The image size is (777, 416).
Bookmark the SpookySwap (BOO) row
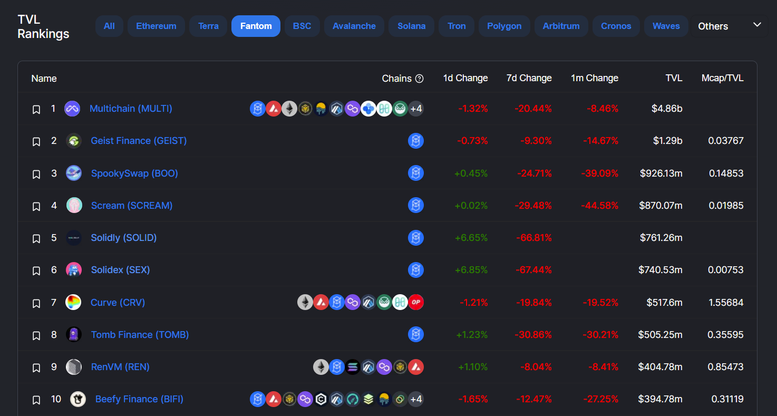click(36, 174)
